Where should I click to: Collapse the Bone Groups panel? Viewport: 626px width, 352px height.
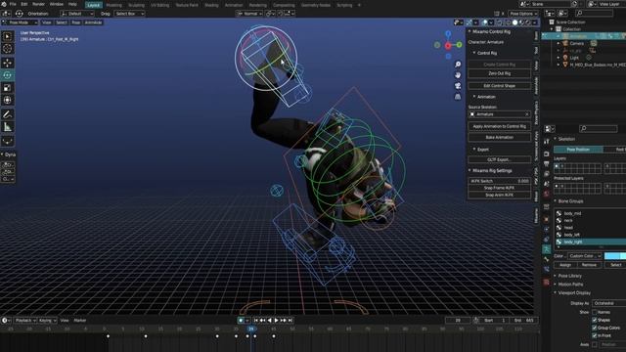coord(570,201)
